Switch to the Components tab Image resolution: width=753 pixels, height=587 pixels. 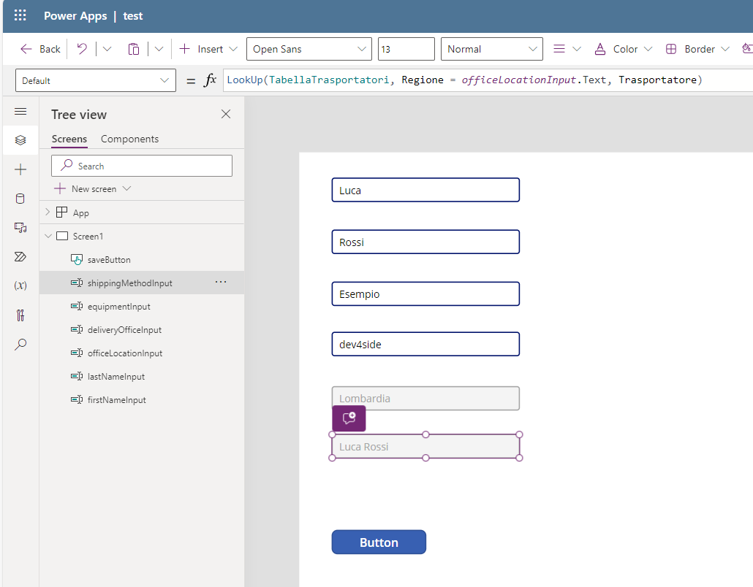pyautogui.click(x=129, y=139)
